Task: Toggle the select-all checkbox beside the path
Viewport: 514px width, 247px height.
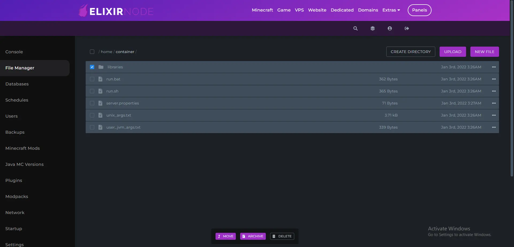Action: (x=92, y=52)
